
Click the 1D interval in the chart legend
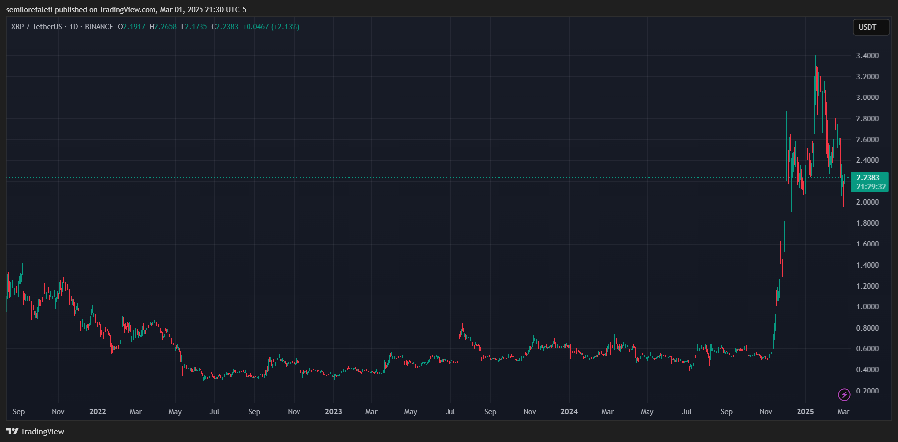74,27
